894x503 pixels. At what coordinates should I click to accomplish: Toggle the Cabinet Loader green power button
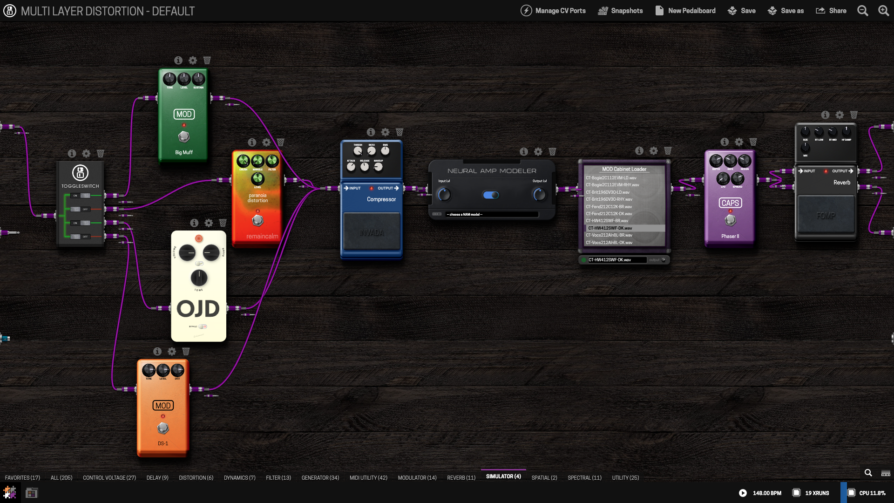(583, 260)
